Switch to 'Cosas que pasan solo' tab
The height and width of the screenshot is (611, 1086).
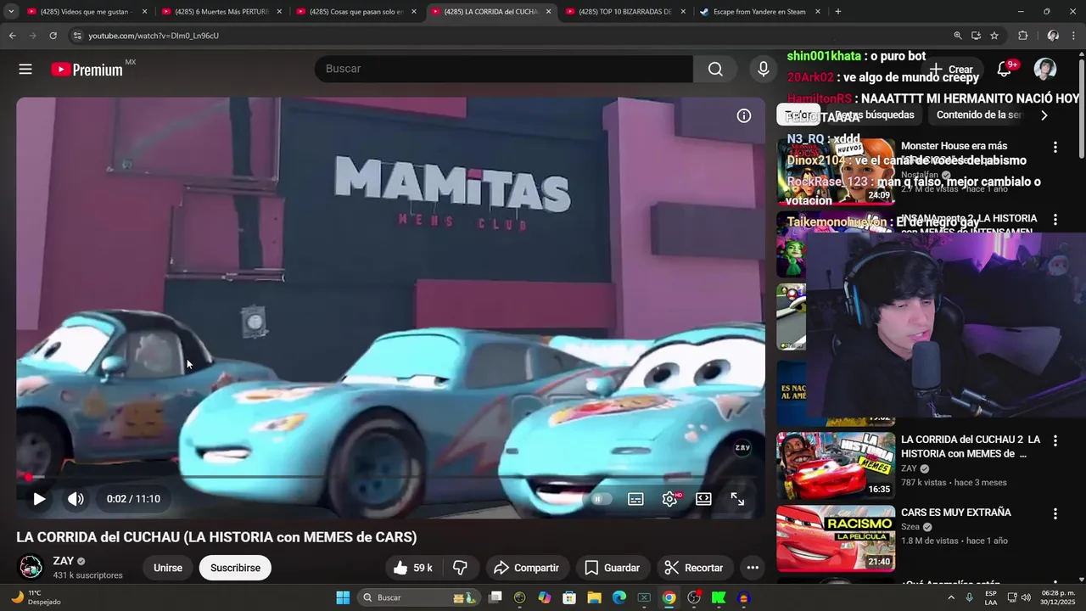[x=355, y=12]
